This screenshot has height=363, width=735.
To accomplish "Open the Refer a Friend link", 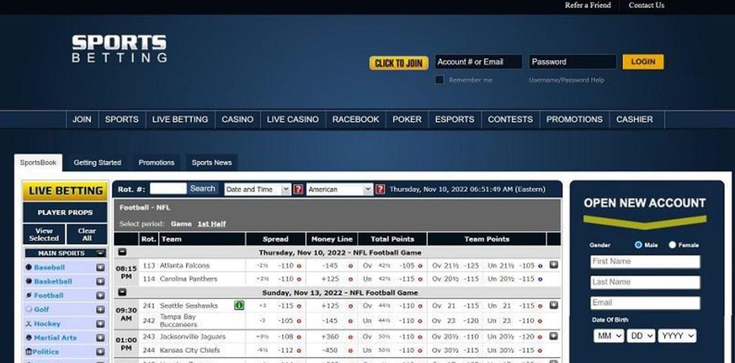I will pos(588,5).
